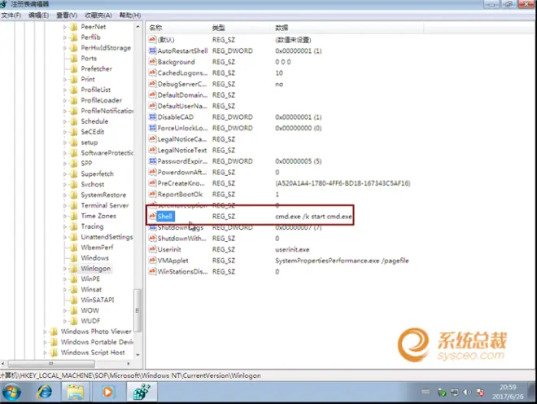537x404 pixels.
Task: Expand the Windows Script Host node
Action: click(45, 353)
